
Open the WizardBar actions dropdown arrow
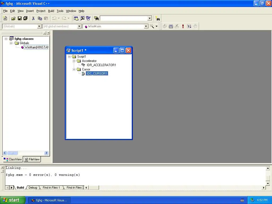click(x=156, y=26)
